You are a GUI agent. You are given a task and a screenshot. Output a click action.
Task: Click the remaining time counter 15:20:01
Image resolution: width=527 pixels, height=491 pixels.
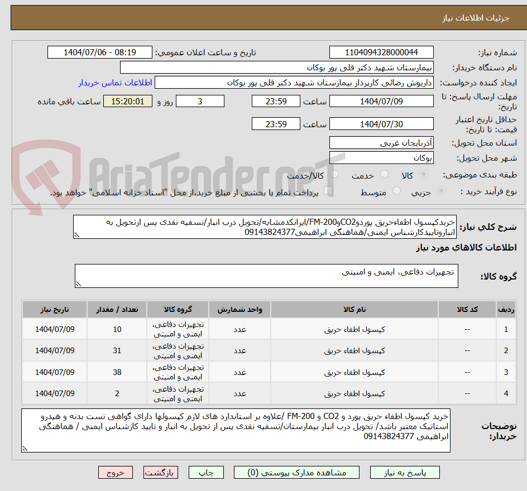127,101
